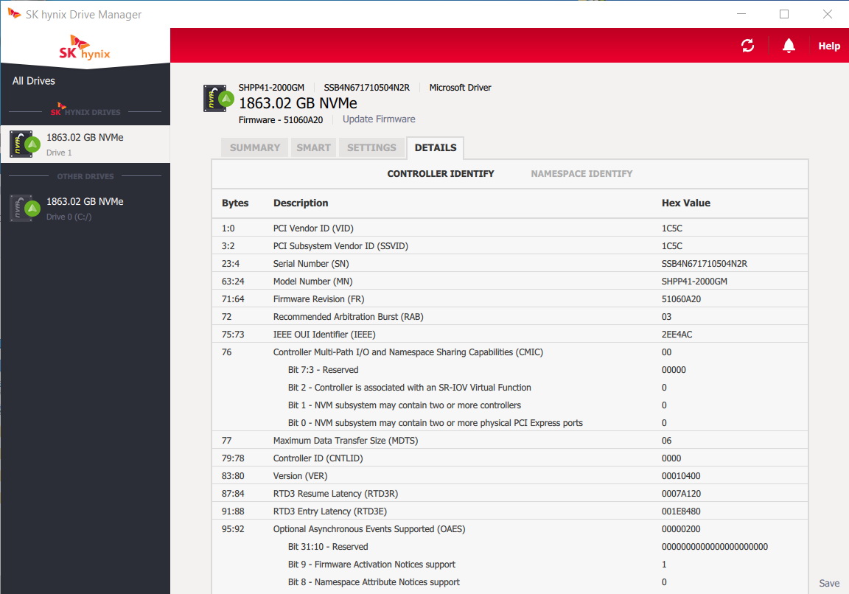Click hex value SHPP41-2000GM in table
849x594 pixels.
click(x=694, y=282)
